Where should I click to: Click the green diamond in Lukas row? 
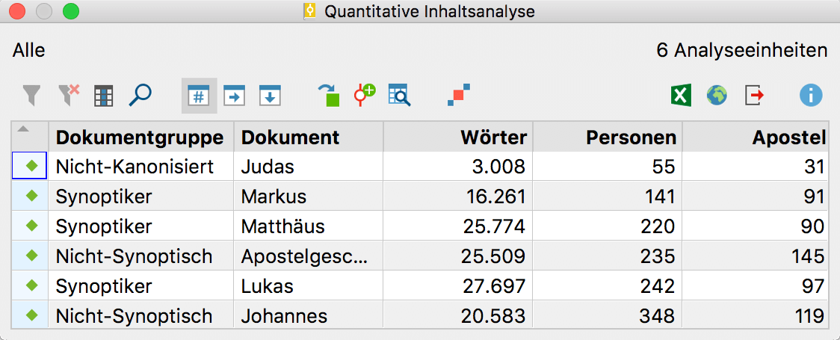32,286
